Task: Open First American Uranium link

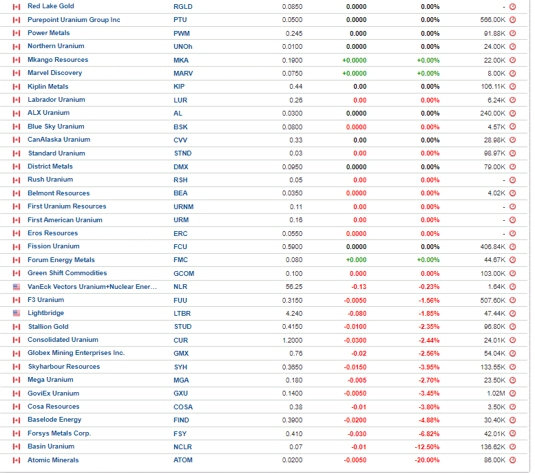Action: coord(65,220)
